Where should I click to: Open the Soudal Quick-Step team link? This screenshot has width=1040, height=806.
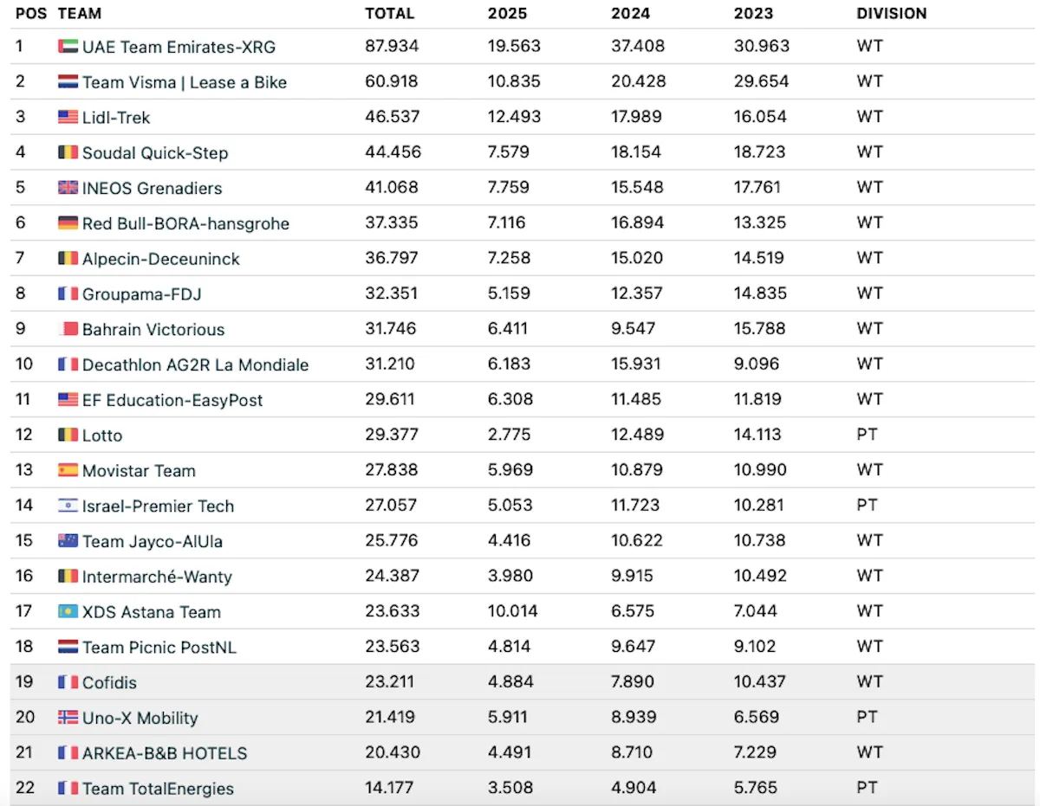coord(155,152)
